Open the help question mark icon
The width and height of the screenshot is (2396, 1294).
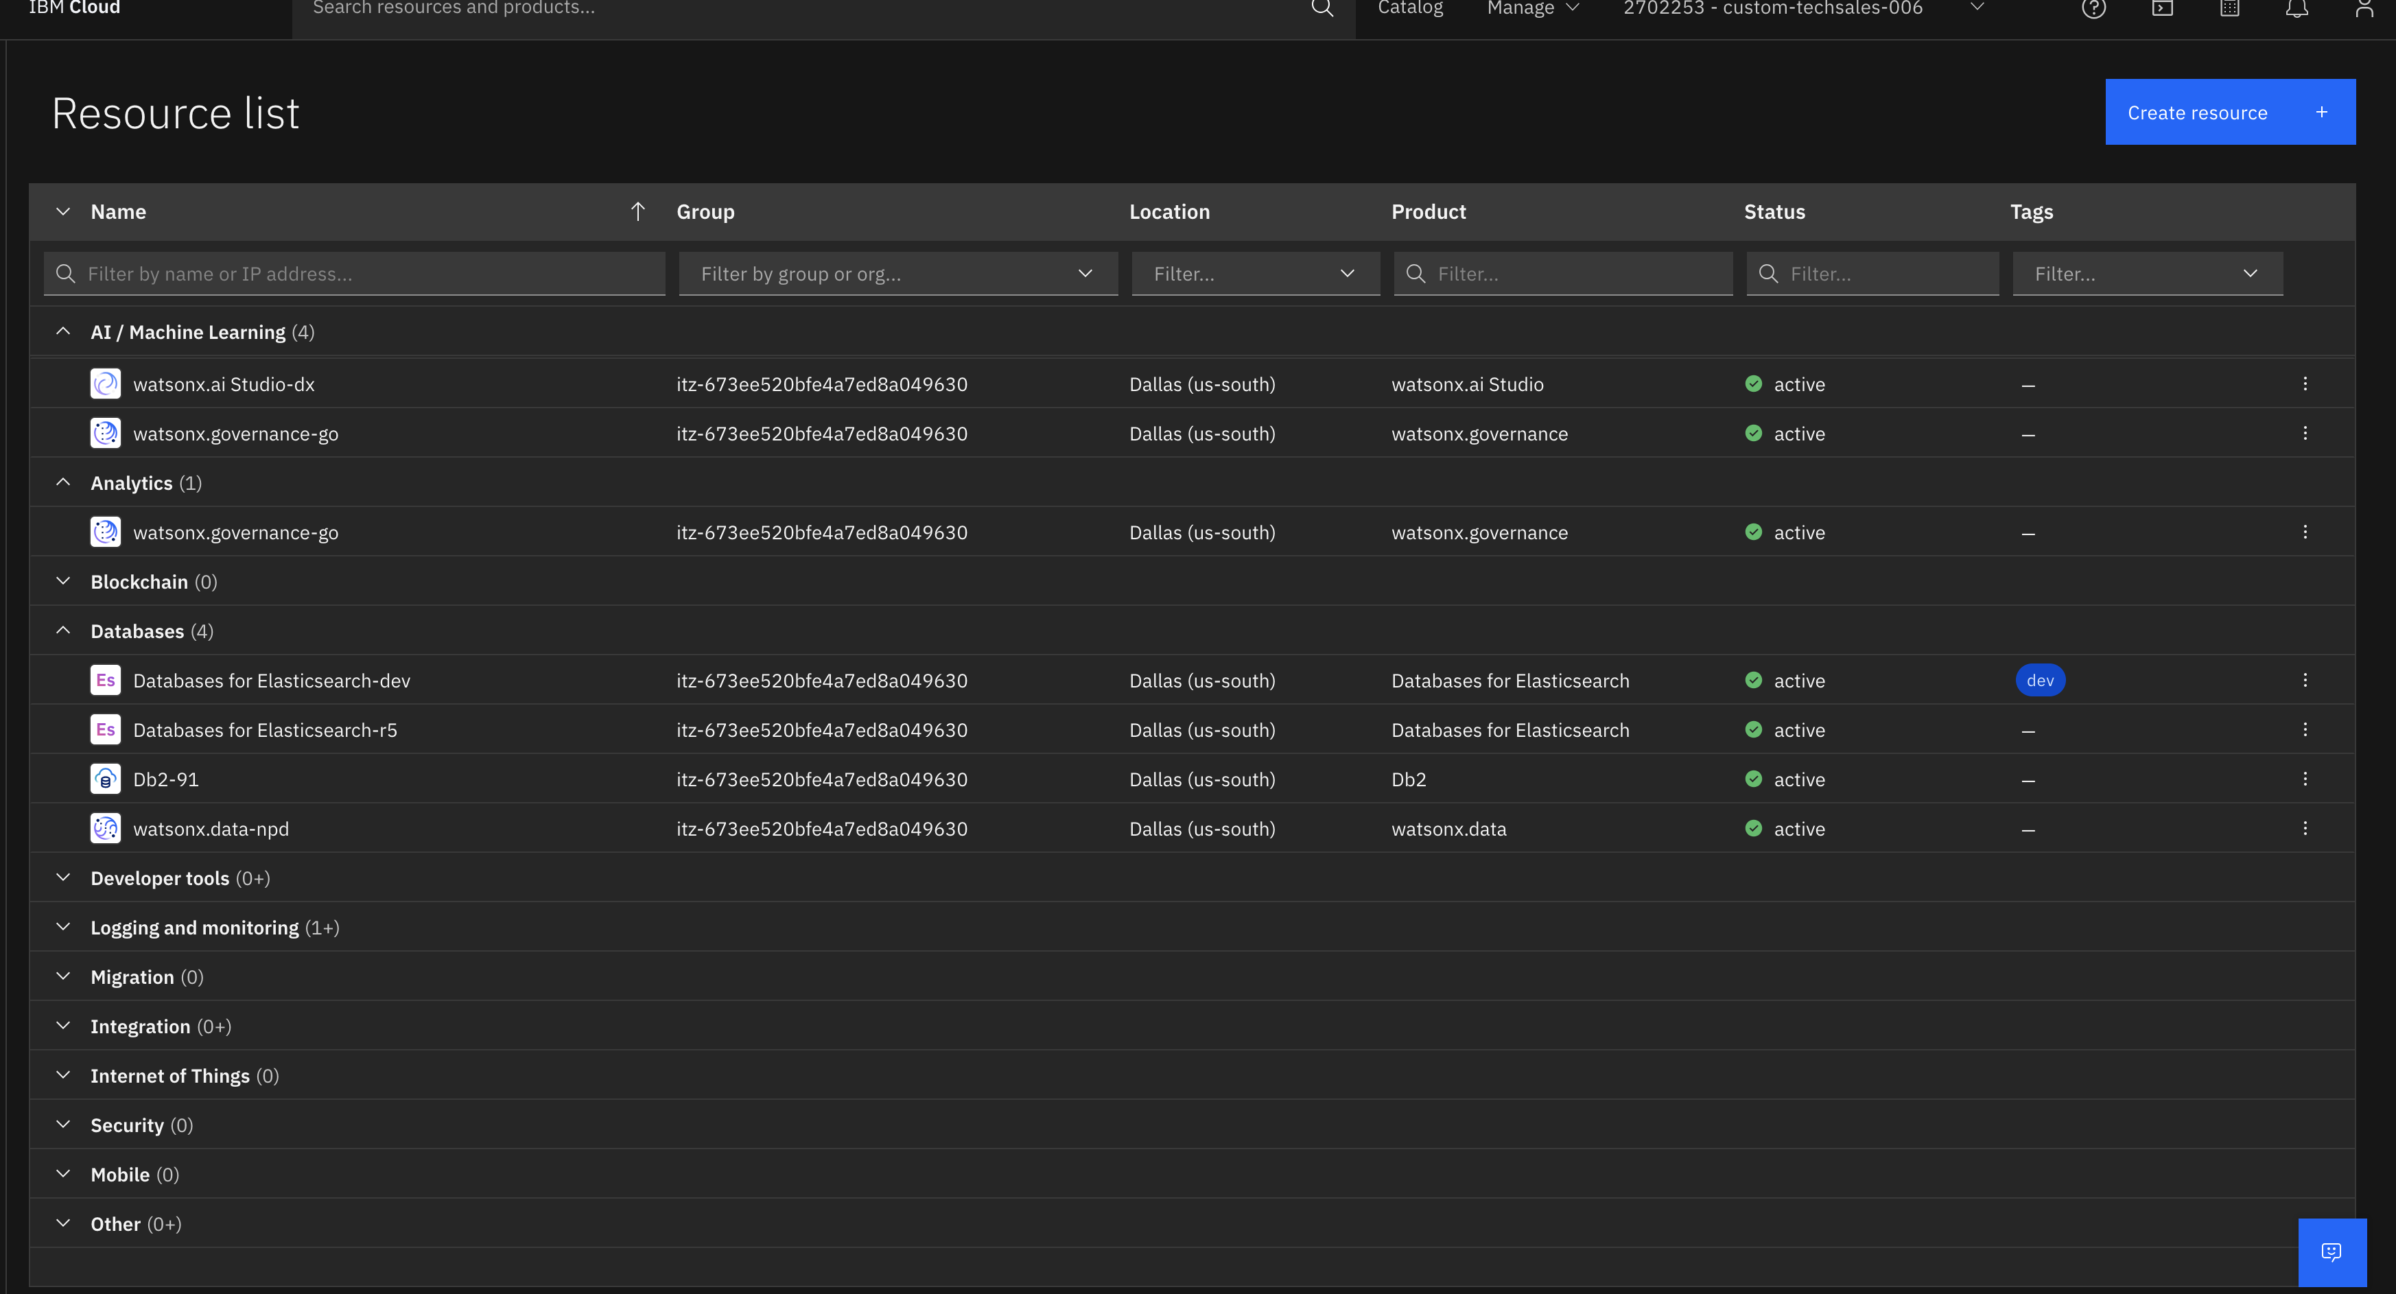(2093, 8)
